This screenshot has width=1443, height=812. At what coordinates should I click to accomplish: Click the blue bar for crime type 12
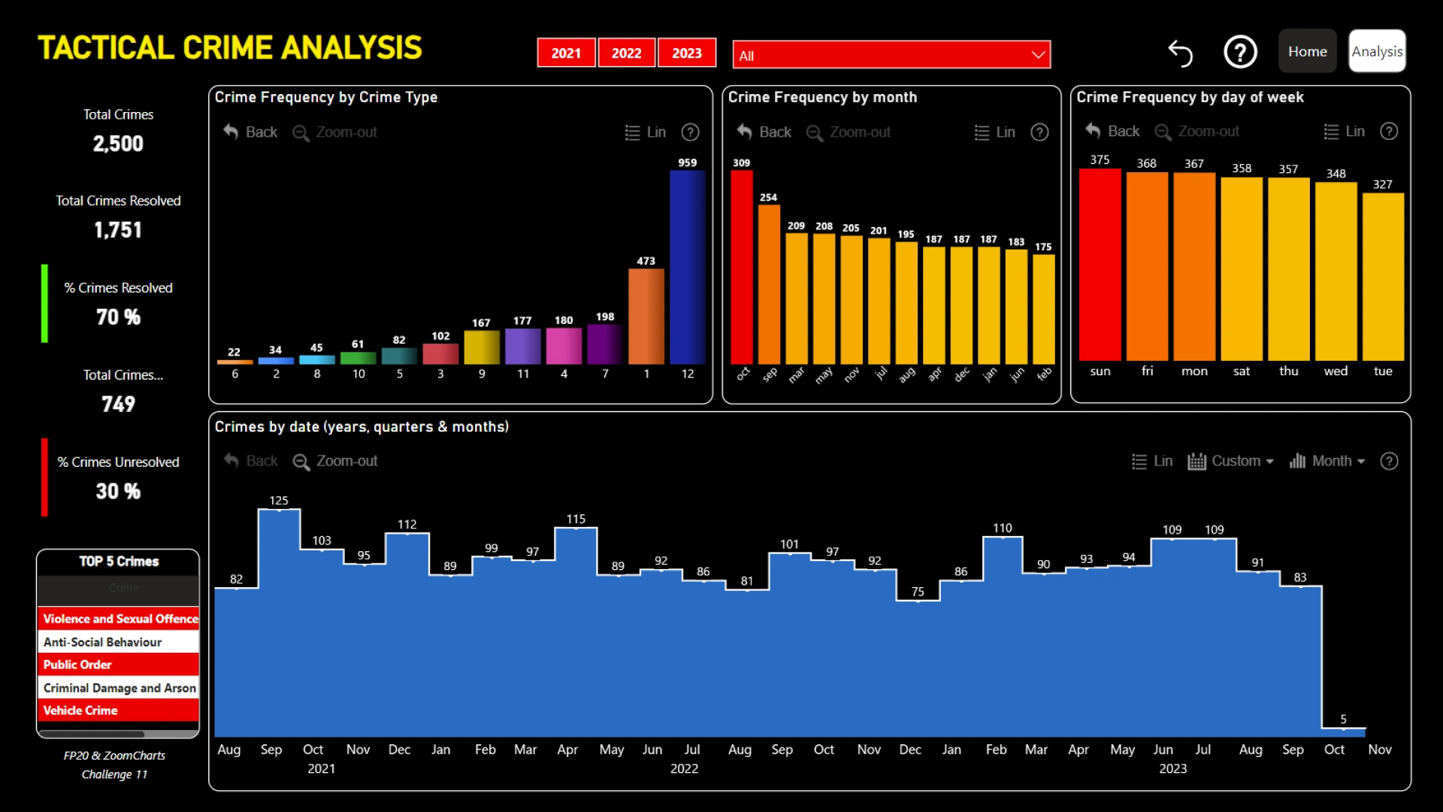pos(687,267)
